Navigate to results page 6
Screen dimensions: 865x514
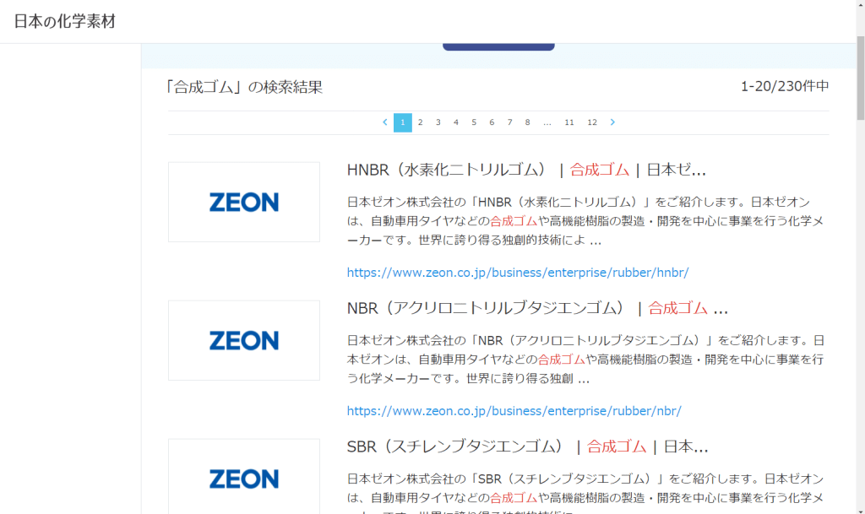click(x=492, y=122)
